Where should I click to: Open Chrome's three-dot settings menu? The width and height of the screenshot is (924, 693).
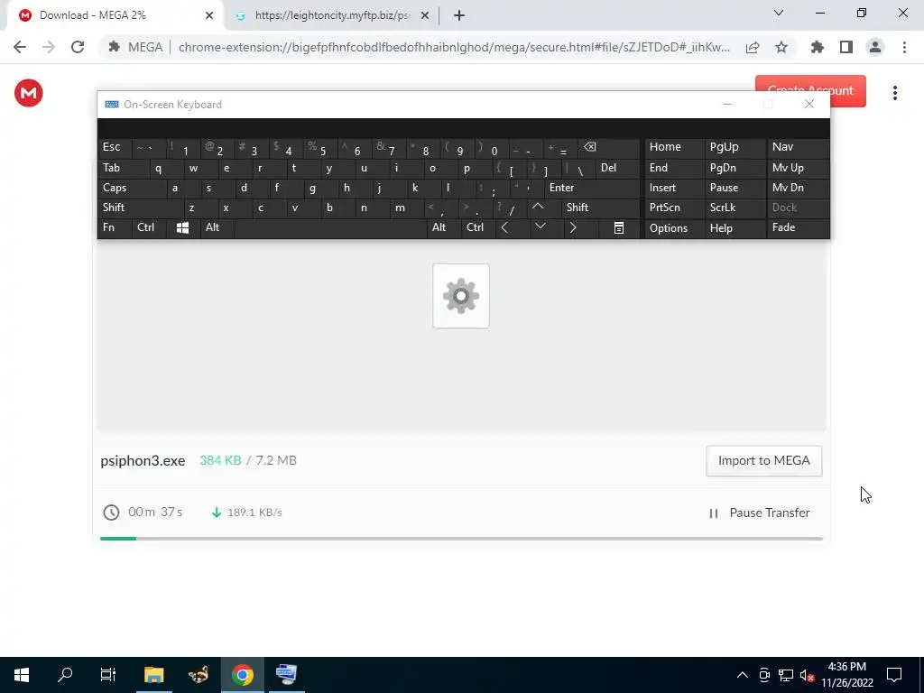tap(904, 47)
